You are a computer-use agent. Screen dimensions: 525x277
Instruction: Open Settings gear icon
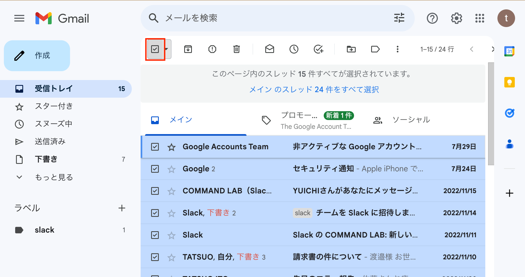(456, 18)
